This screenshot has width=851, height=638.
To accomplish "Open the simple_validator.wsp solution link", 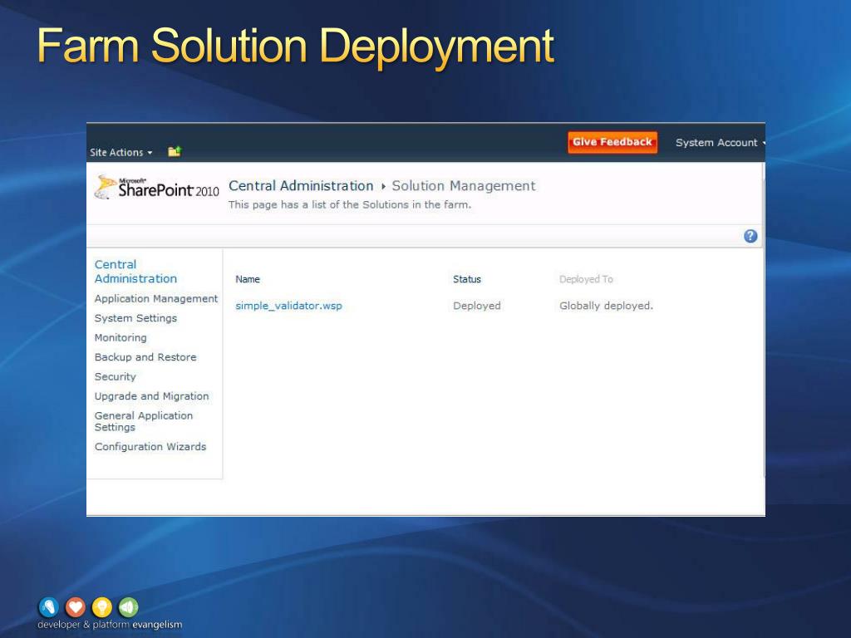I will click(x=288, y=306).
